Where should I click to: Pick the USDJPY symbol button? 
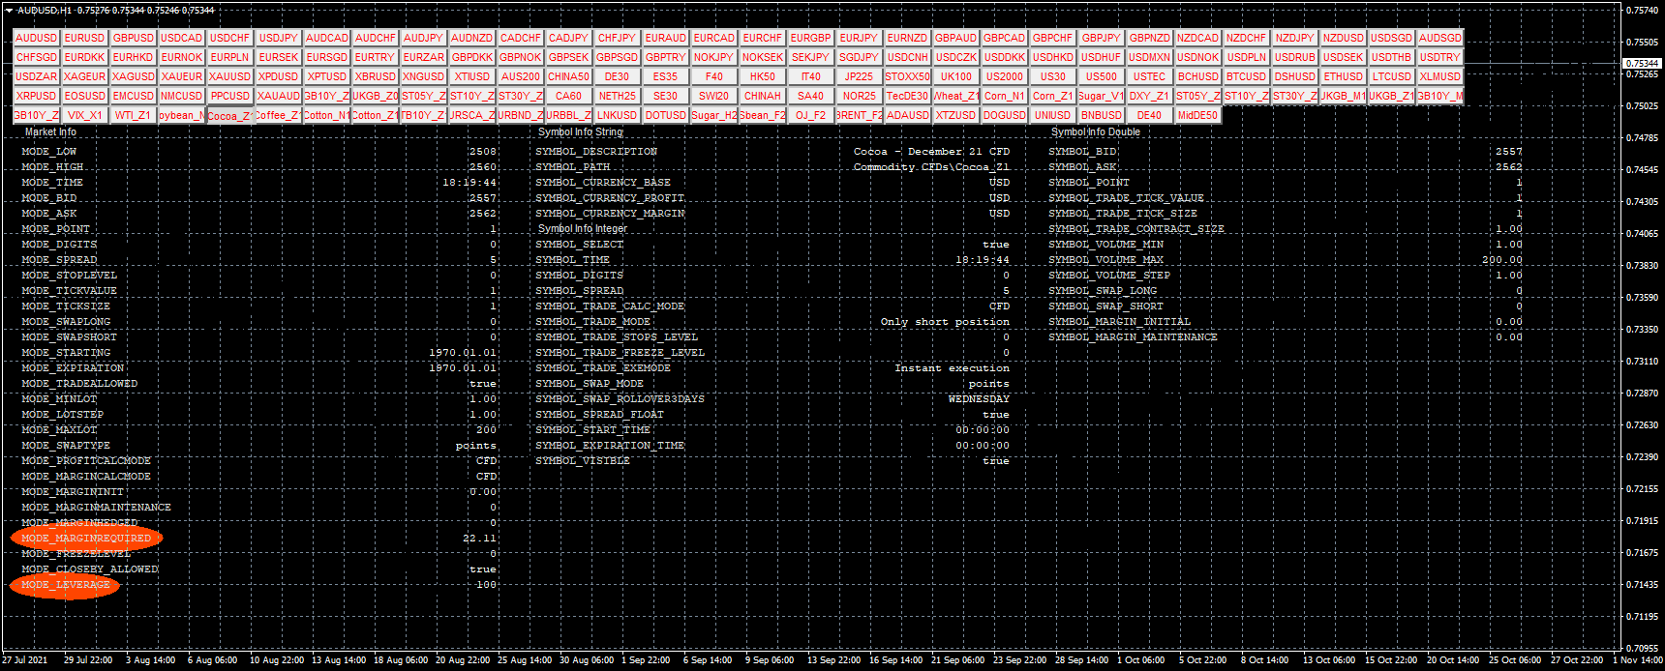279,38
